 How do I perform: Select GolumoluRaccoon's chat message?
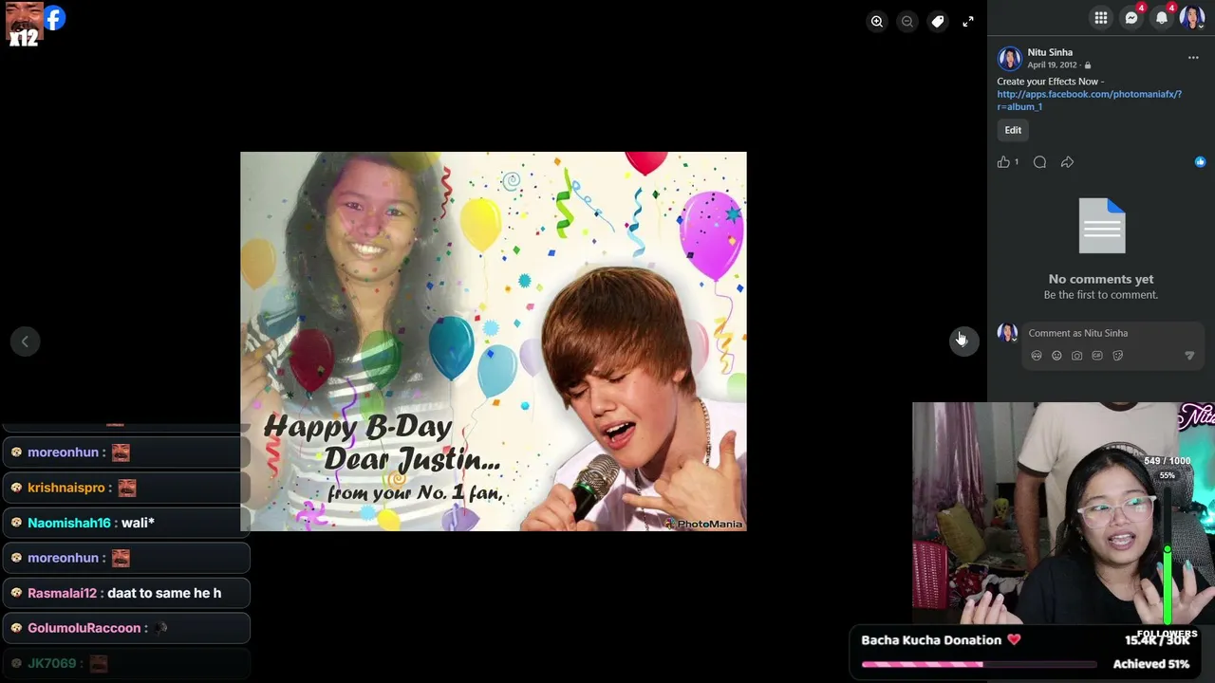click(x=125, y=628)
